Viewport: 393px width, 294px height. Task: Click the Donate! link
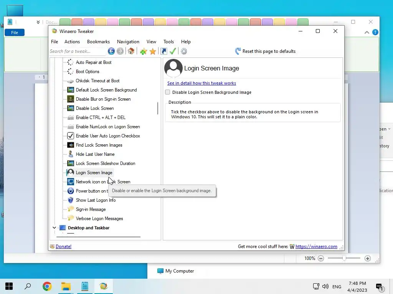click(x=63, y=247)
